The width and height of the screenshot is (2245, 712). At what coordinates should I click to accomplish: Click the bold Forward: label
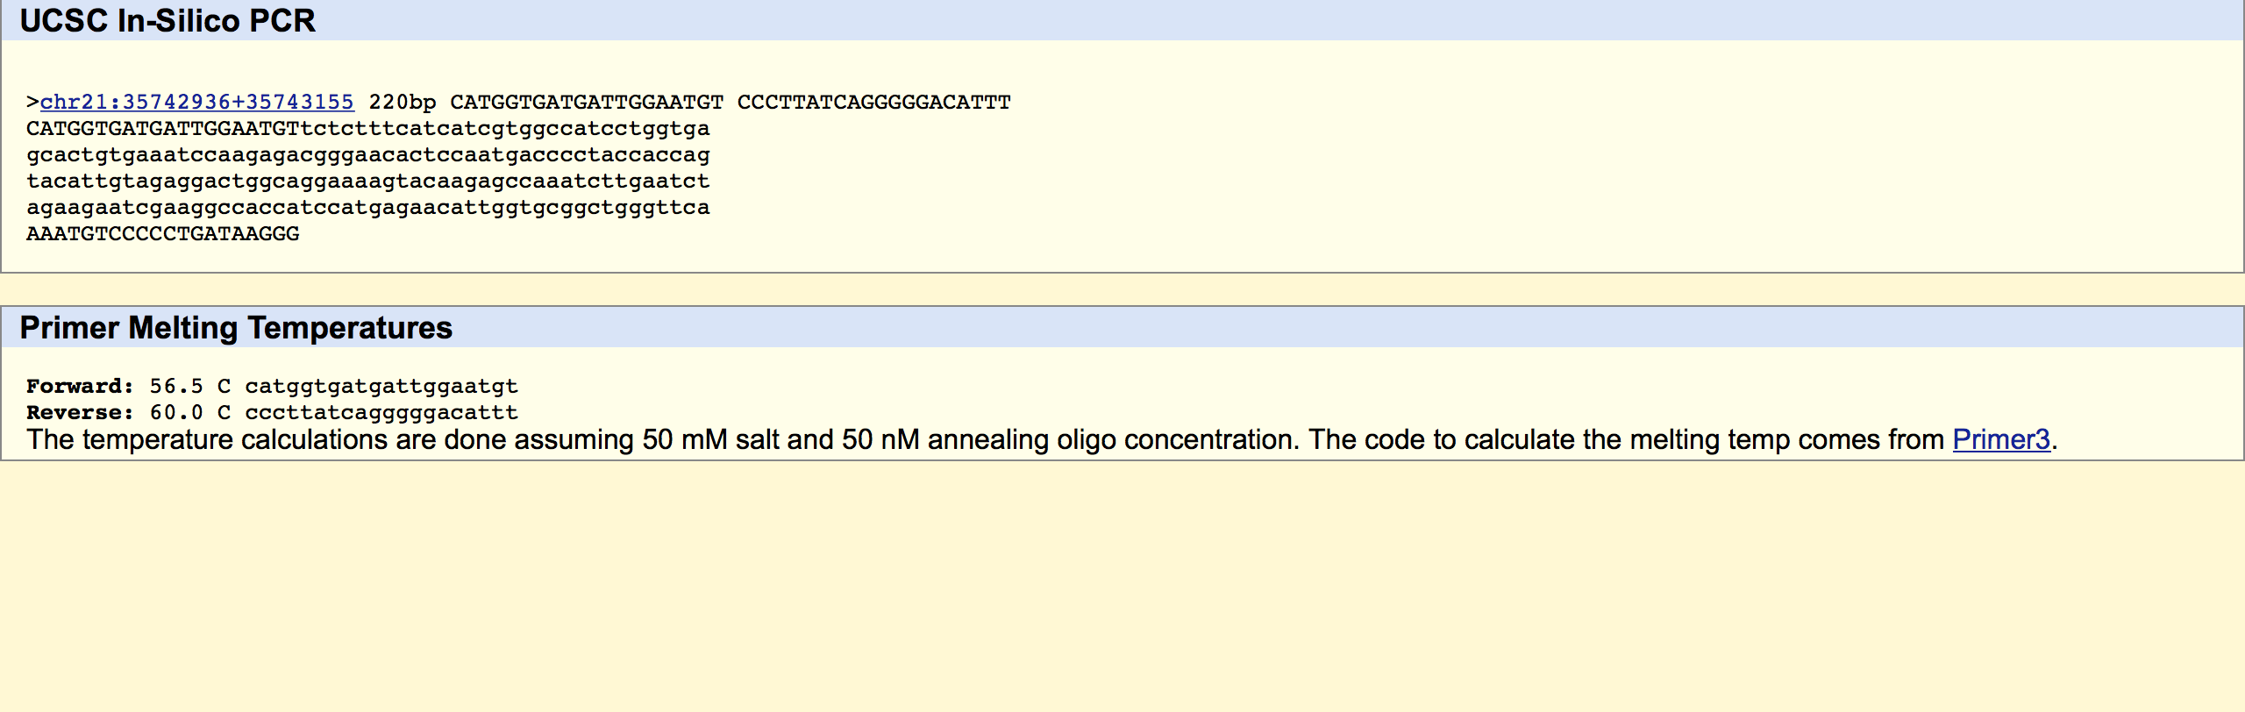(80, 387)
